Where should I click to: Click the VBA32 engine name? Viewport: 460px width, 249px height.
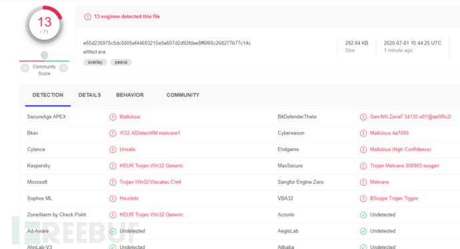285,198
